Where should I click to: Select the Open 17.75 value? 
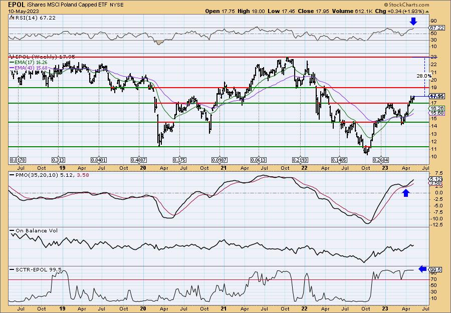point(220,11)
